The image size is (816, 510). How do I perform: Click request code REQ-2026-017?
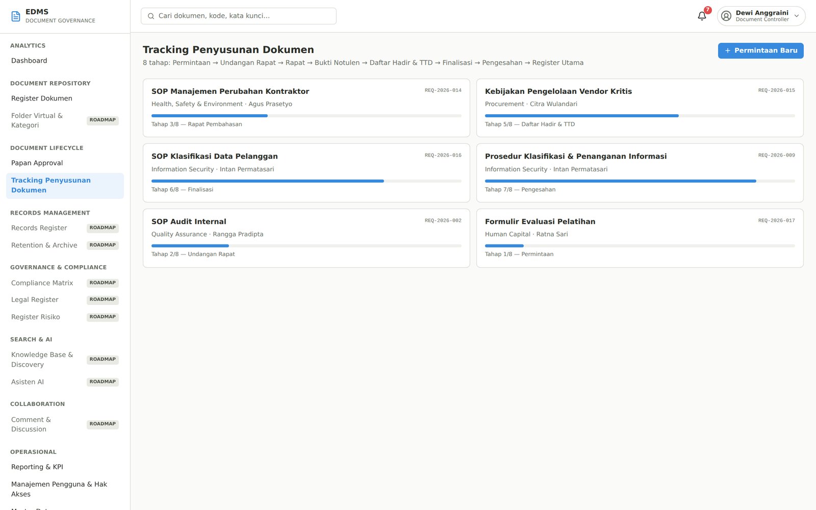pos(776,221)
